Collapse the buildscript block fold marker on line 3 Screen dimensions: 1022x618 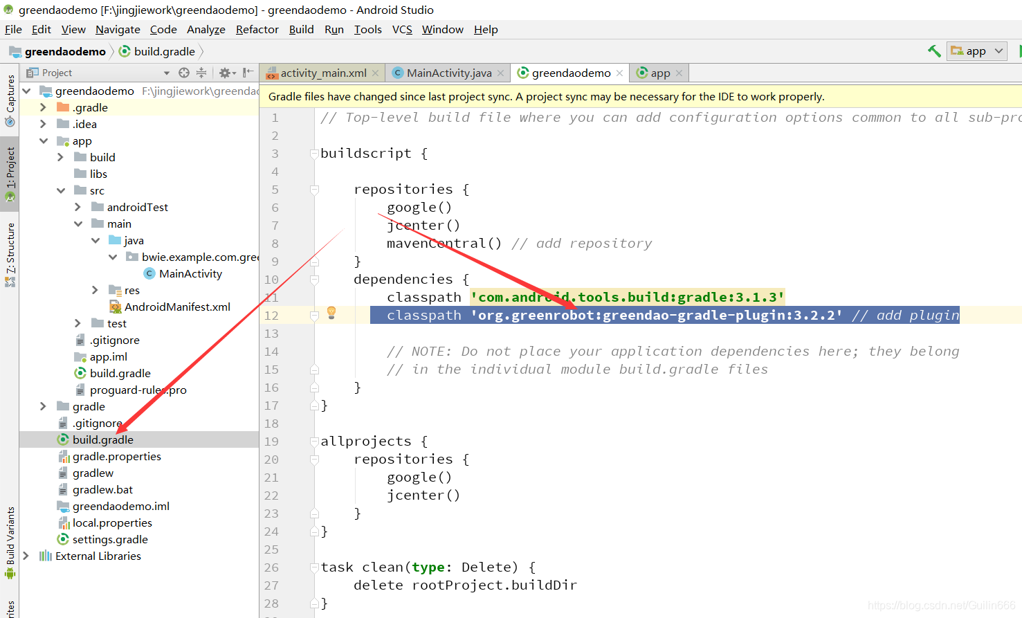click(314, 153)
